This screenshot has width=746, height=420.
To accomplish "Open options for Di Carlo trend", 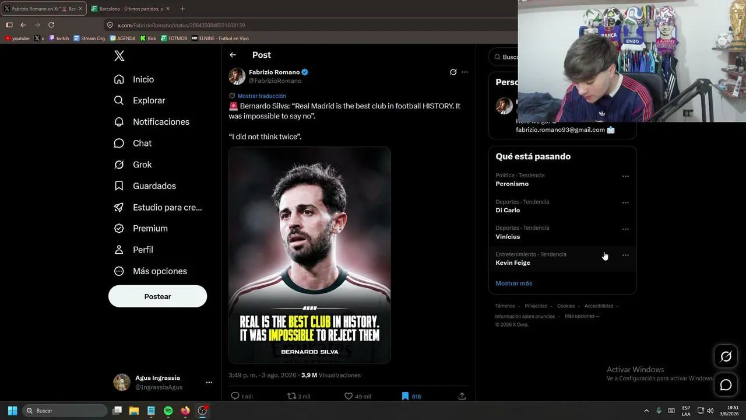I will click(625, 202).
